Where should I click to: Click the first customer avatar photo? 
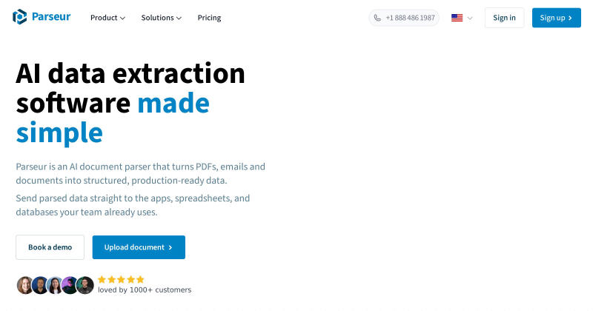(25, 285)
